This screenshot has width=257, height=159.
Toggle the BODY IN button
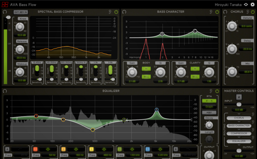click(x=146, y=69)
